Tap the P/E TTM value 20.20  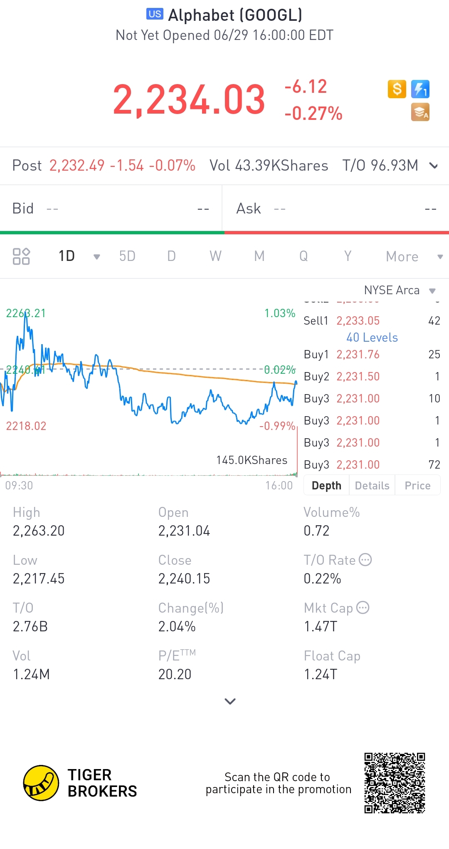175,674
